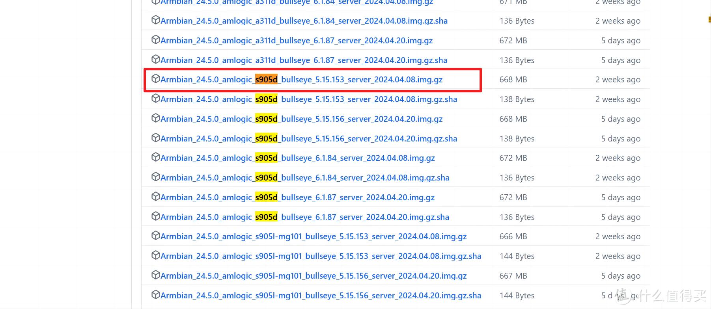Download s905d bullseye 5.15.156 server img.gz
This screenshot has width=711, height=309.
pyautogui.click(x=301, y=119)
